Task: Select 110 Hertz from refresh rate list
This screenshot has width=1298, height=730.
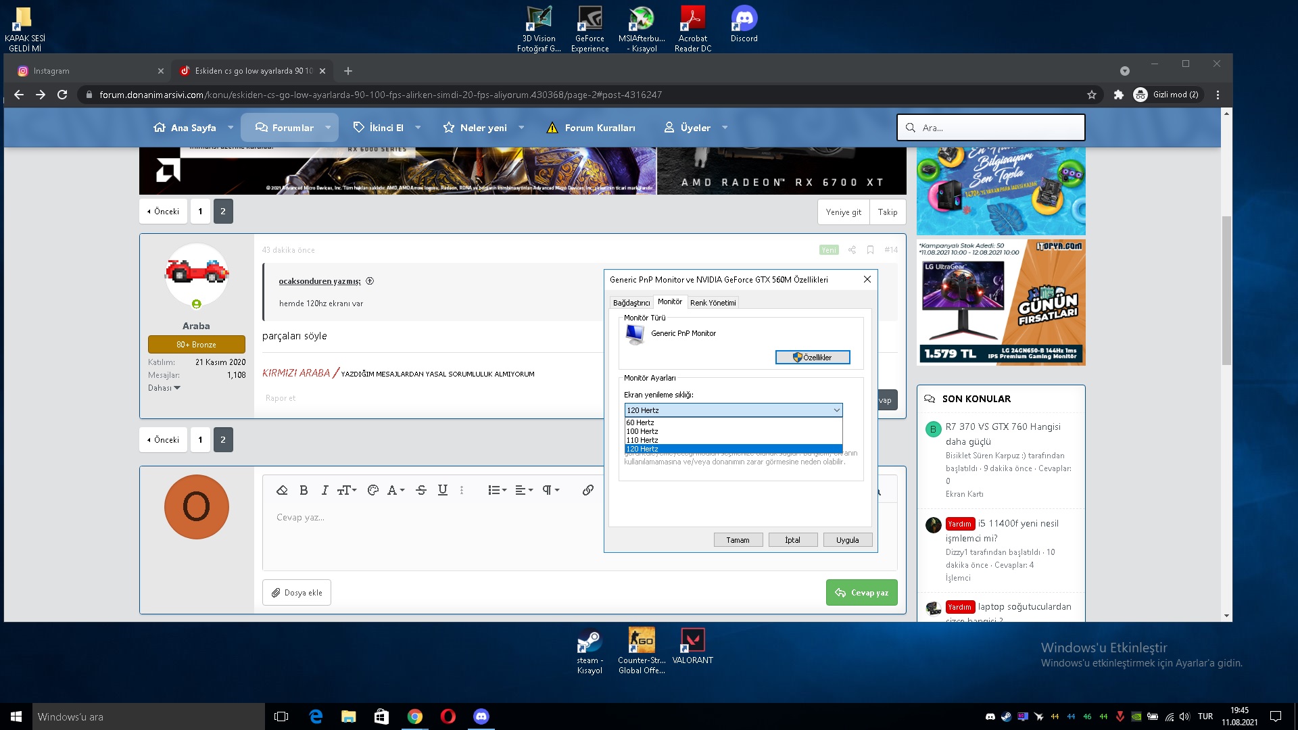Action: coord(734,440)
